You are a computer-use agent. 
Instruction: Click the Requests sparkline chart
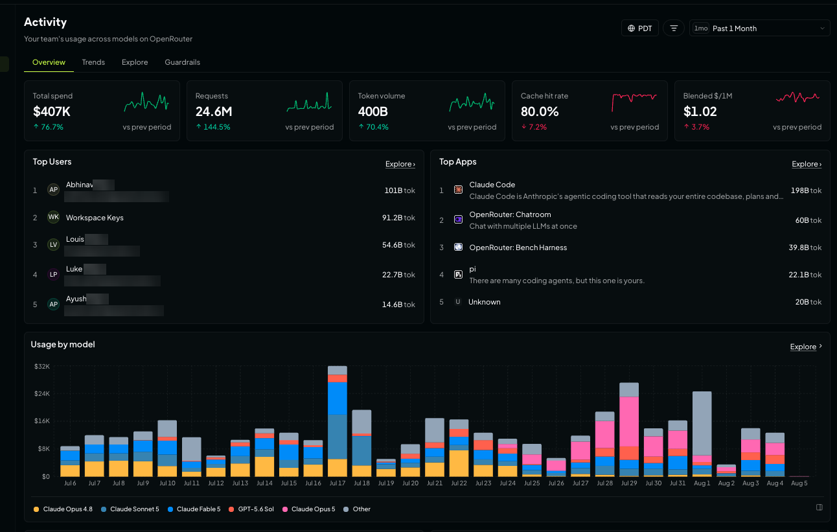(309, 102)
